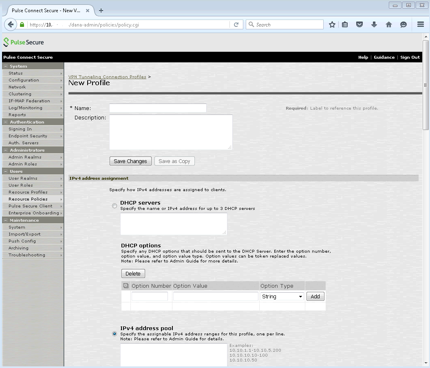Screen dimensions: 430x368
Task: Click the Pulse Secure logo
Action: pyautogui.click(x=24, y=42)
